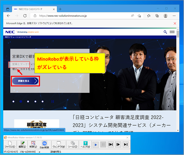Expand the NEC hamburger menu
Image resolution: width=184 pixels, height=155 pixels.
[x=172, y=32]
